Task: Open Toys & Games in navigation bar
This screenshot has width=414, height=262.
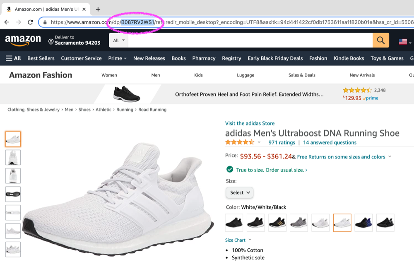Action: (x=387, y=58)
